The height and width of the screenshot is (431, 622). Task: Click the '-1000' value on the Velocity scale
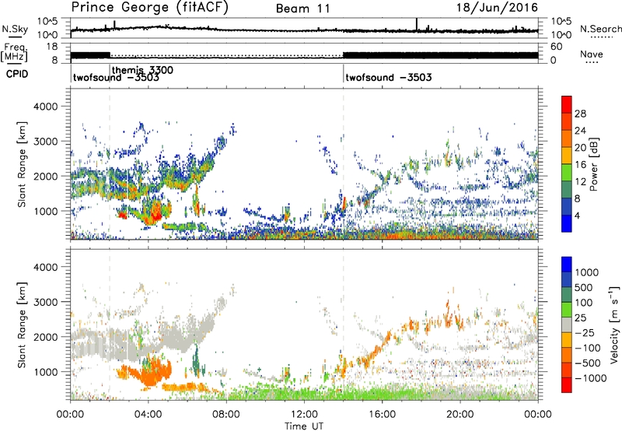click(590, 378)
